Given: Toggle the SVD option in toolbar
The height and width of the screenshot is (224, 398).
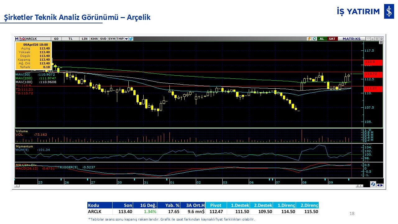Looking at the screenshot, I should 103,39.
